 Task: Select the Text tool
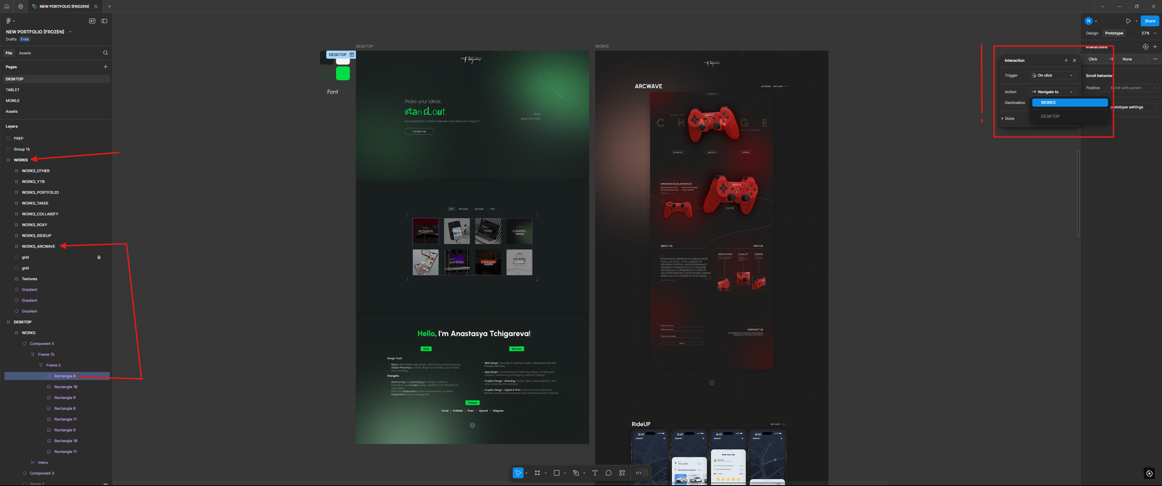(595, 473)
